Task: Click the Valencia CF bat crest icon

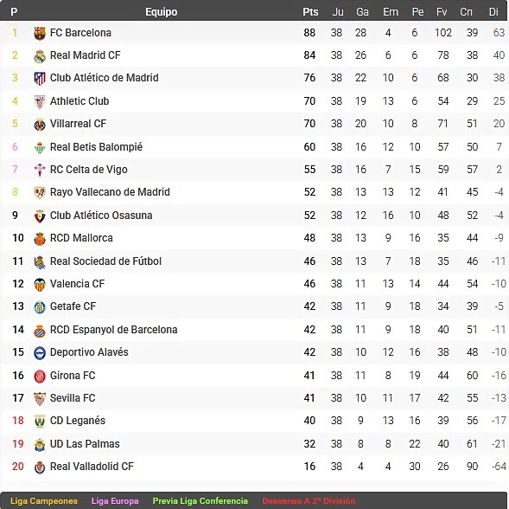Action: tap(40, 285)
